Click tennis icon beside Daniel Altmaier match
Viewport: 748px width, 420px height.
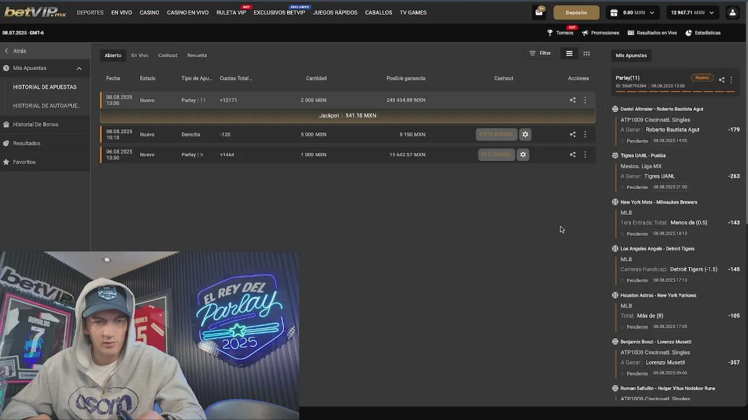pos(615,109)
